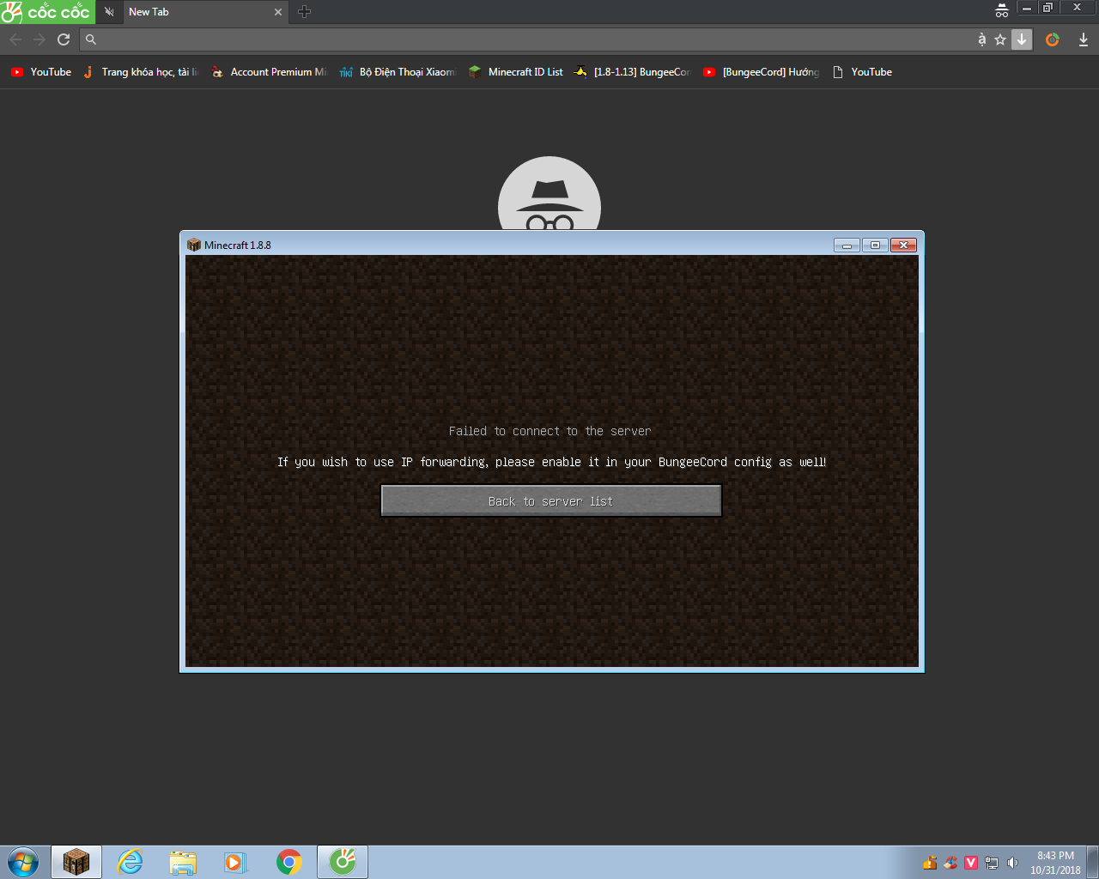1099x879 pixels.
Task: Click the Minecraft 1.8.8 window title icon
Action: click(x=194, y=245)
